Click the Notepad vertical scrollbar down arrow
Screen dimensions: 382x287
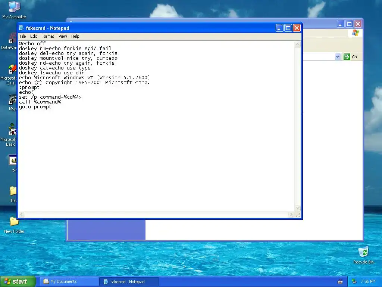click(297, 208)
